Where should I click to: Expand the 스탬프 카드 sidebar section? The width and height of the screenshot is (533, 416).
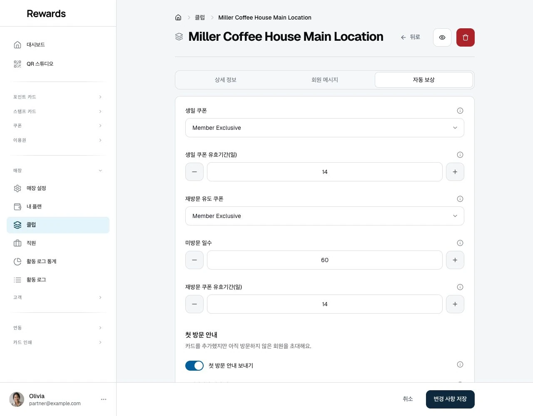tap(58, 111)
